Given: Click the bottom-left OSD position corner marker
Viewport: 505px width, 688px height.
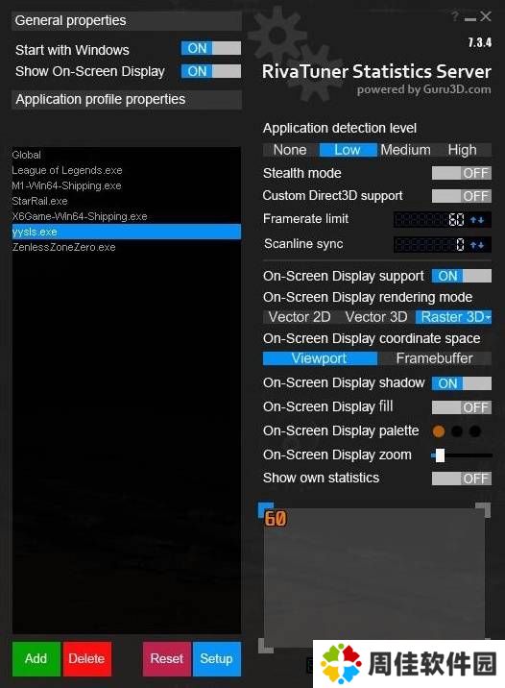Looking at the screenshot, I should (x=266, y=645).
